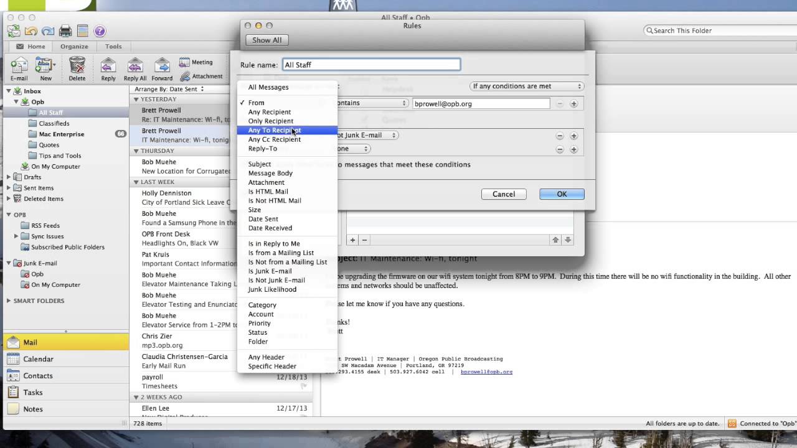
Task: Click the Show All button
Action: click(x=267, y=40)
